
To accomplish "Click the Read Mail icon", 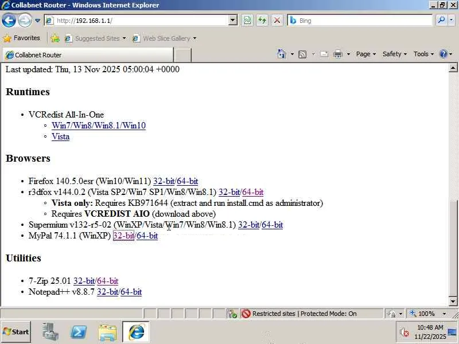I will point(324,54).
